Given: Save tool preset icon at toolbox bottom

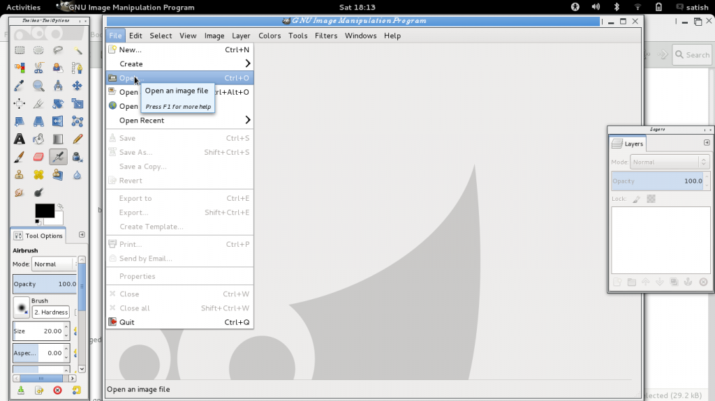Looking at the screenshot, I should click(21, 390).
